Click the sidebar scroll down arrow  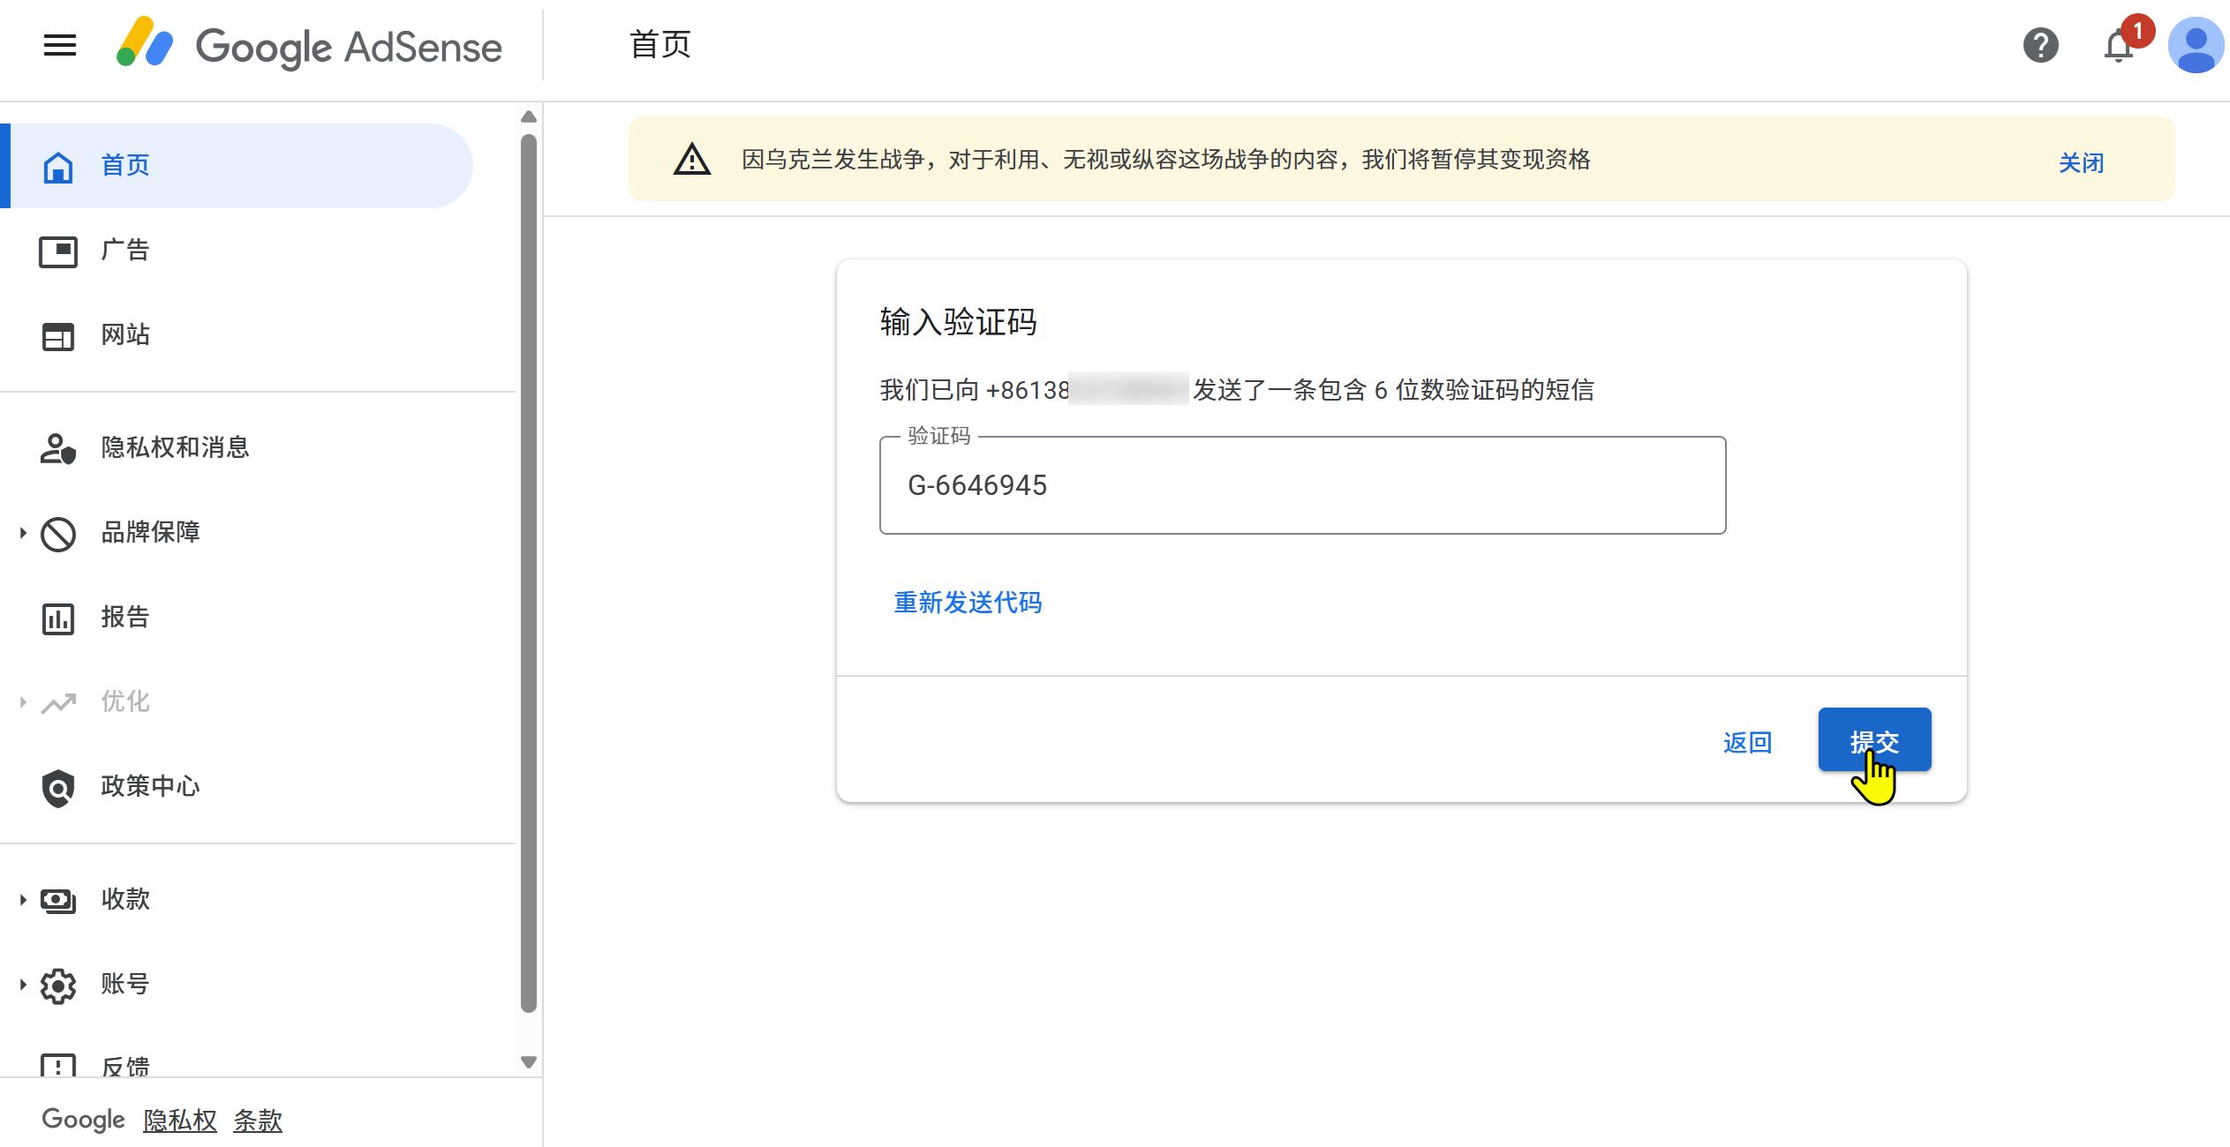click(x=529, y=1062)
